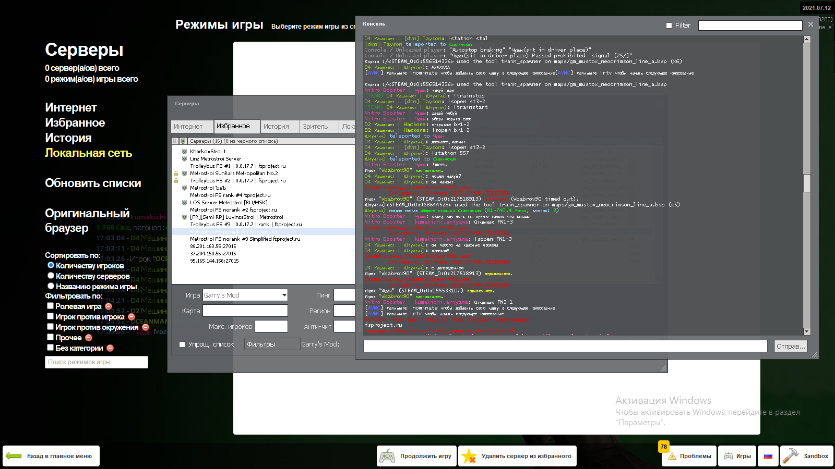
Task: Select sort by Количеству серверов radio
Action: [51, 276]
